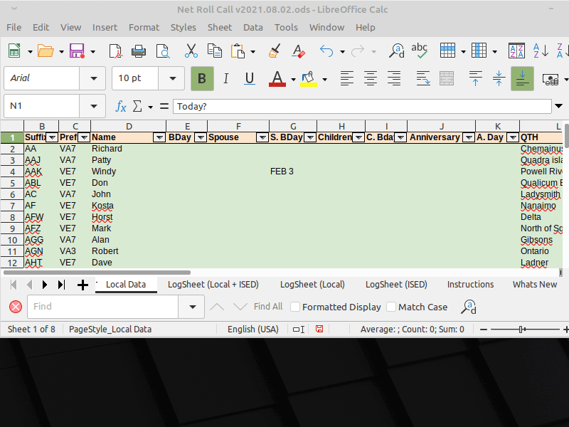The height and width of the screenshot is (427, 569).
Task: Expand the Arial font name dropdown
Action: (93, 78)
